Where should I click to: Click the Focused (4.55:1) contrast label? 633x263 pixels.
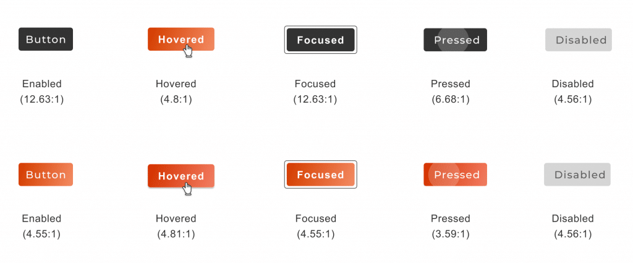pyautogui.click(x=316, y=226)
